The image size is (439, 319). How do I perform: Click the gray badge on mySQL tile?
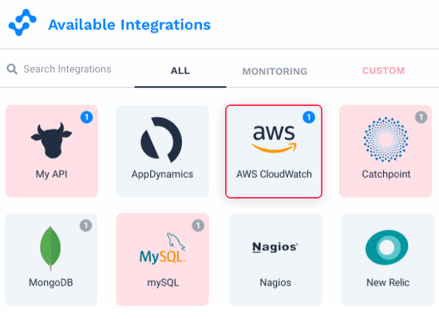(198, 226)
